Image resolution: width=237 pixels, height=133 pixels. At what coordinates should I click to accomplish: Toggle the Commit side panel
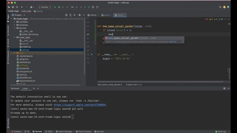tap(8, 43)
